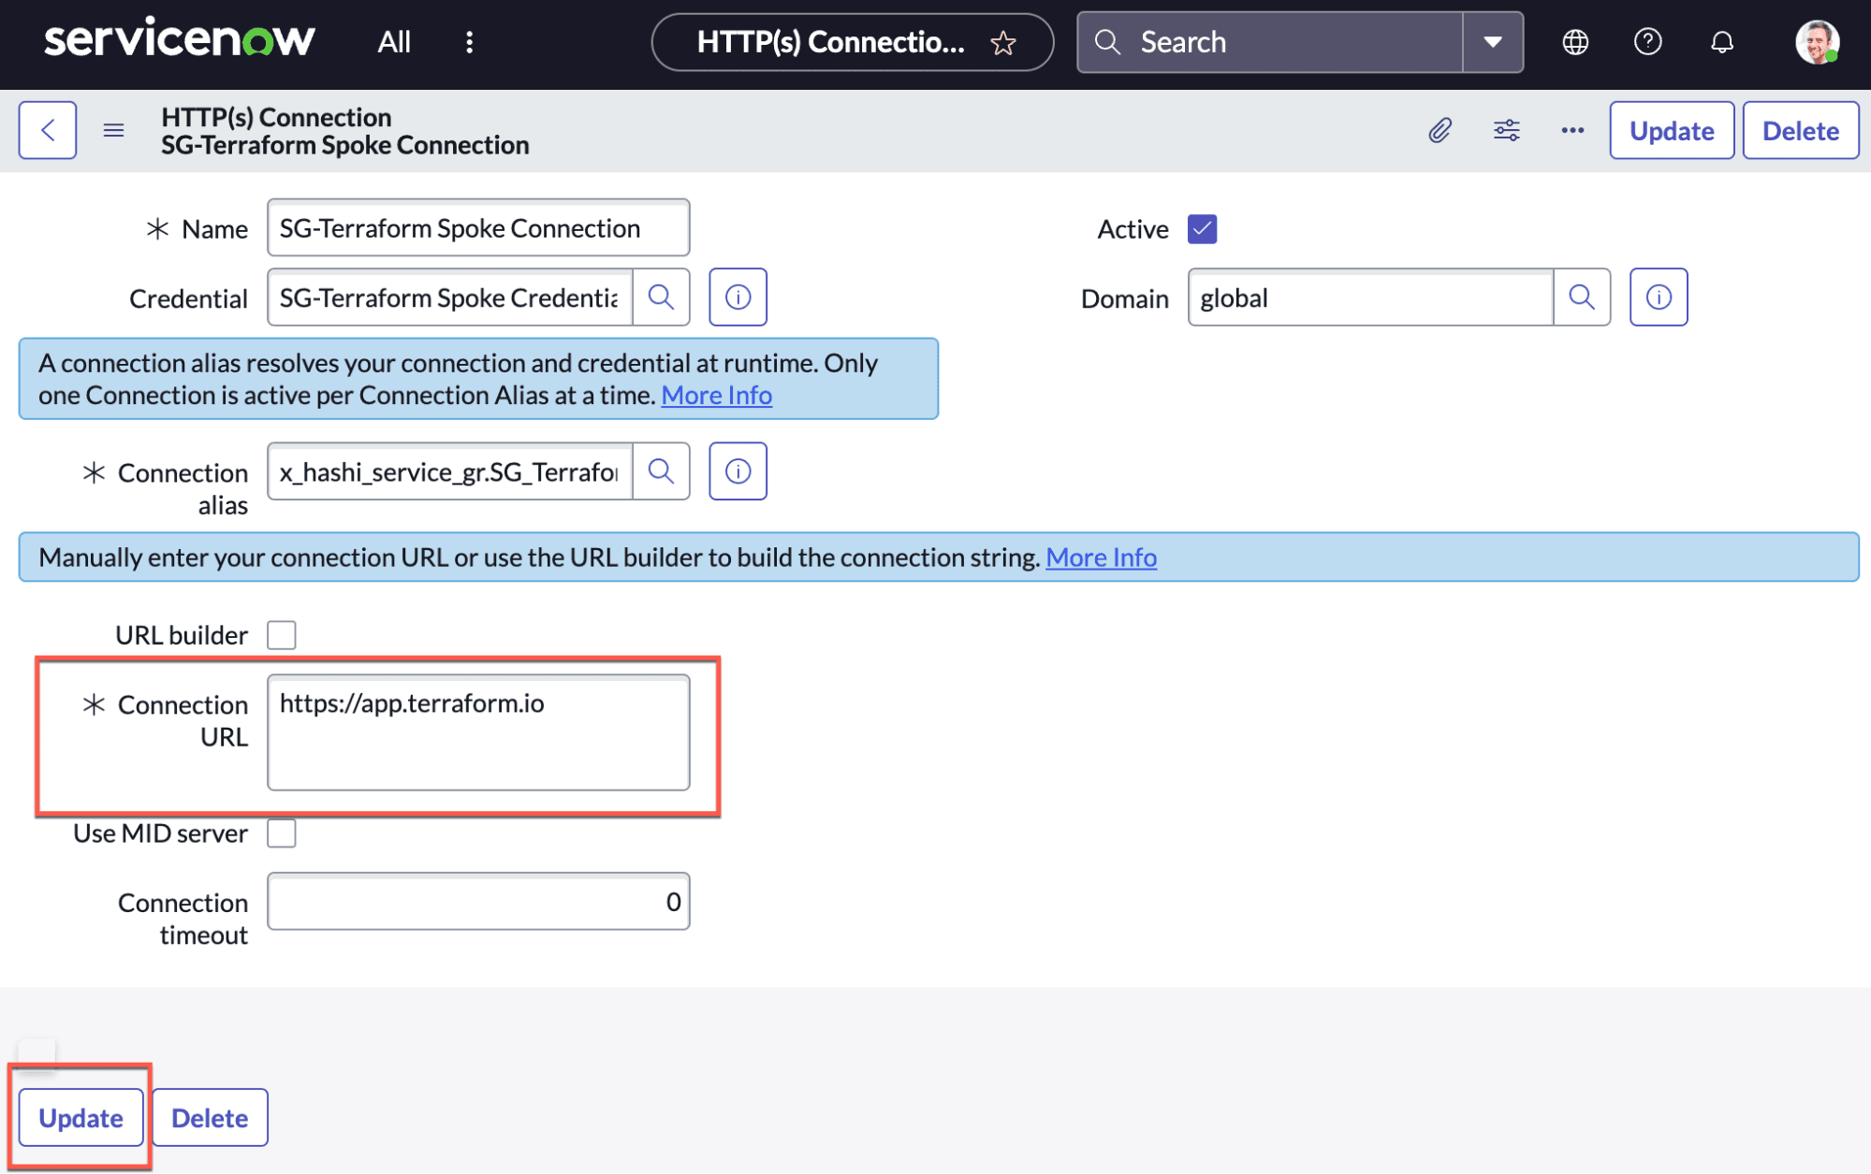This screenshot has height=1174, width=1871.
Task: Click the search icon next to Domain field
Action: click(1582, 297)
